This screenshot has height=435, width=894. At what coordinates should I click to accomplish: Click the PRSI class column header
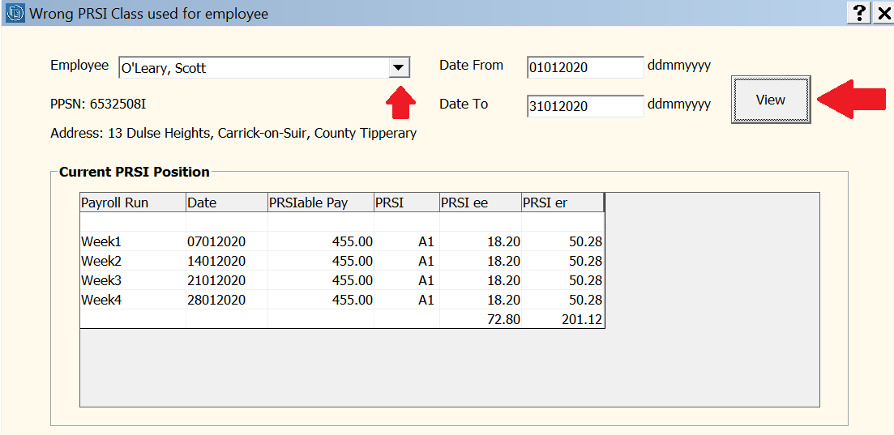point(407,203)
